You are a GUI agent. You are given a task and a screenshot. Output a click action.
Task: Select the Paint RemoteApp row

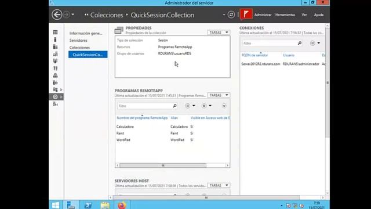(x=172, y=134)
